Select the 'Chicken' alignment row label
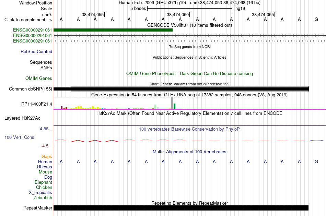Viewport: 326px width, 216px height. point(44,187)
